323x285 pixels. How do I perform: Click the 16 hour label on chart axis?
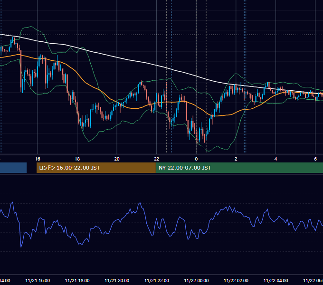[38, 159]
